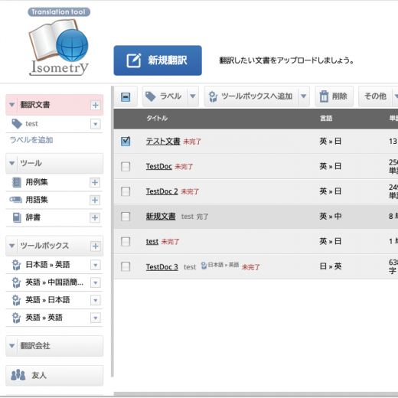Collapse the ツール section triangle
398x398 pixels.
pos(11,163)
